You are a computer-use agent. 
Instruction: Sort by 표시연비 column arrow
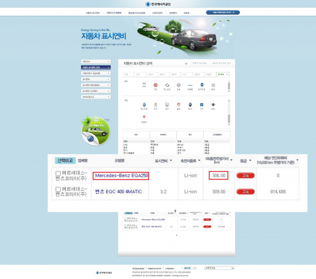tap(171, 160)
